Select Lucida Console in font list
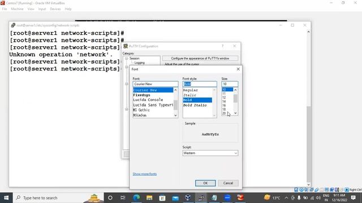 pyautogui.click(x=153, y=100)
